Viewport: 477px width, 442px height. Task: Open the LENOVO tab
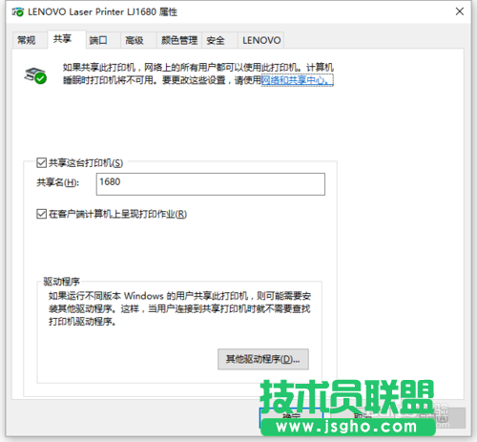pyautogui.click(x=261, y=40)
